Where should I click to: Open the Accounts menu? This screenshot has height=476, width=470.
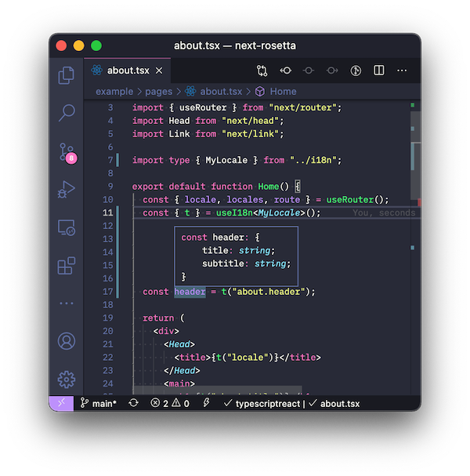[x=66, y=341]
